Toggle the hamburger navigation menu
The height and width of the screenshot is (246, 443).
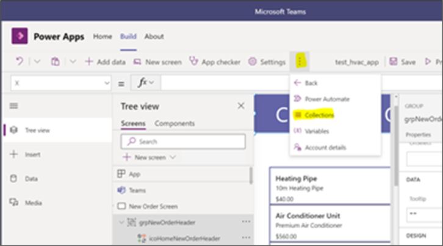pyautogui.click(x=13, y=106)
